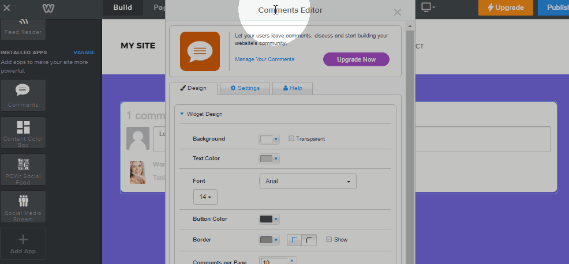Image resolution: width=569 pixels, height=264 pixels.
Task: Close the Comments Editor dialog
Action: click(x=398, y=12)
